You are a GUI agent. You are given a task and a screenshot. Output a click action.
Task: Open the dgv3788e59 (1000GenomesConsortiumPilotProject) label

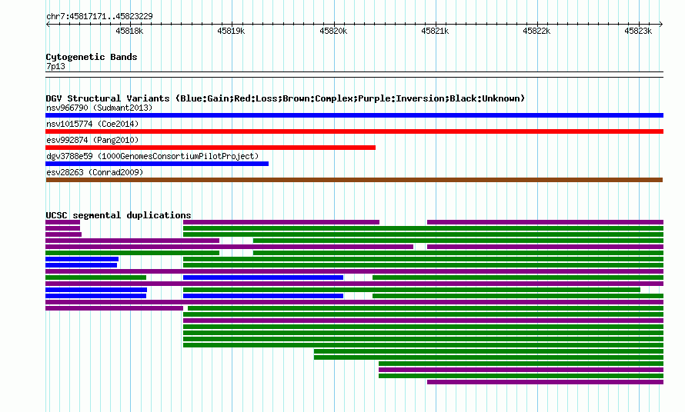[x=152, y=156]
